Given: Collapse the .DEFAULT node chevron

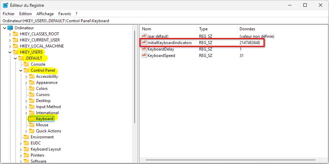Looking at the screenshot, I should [x=15, y=59].
